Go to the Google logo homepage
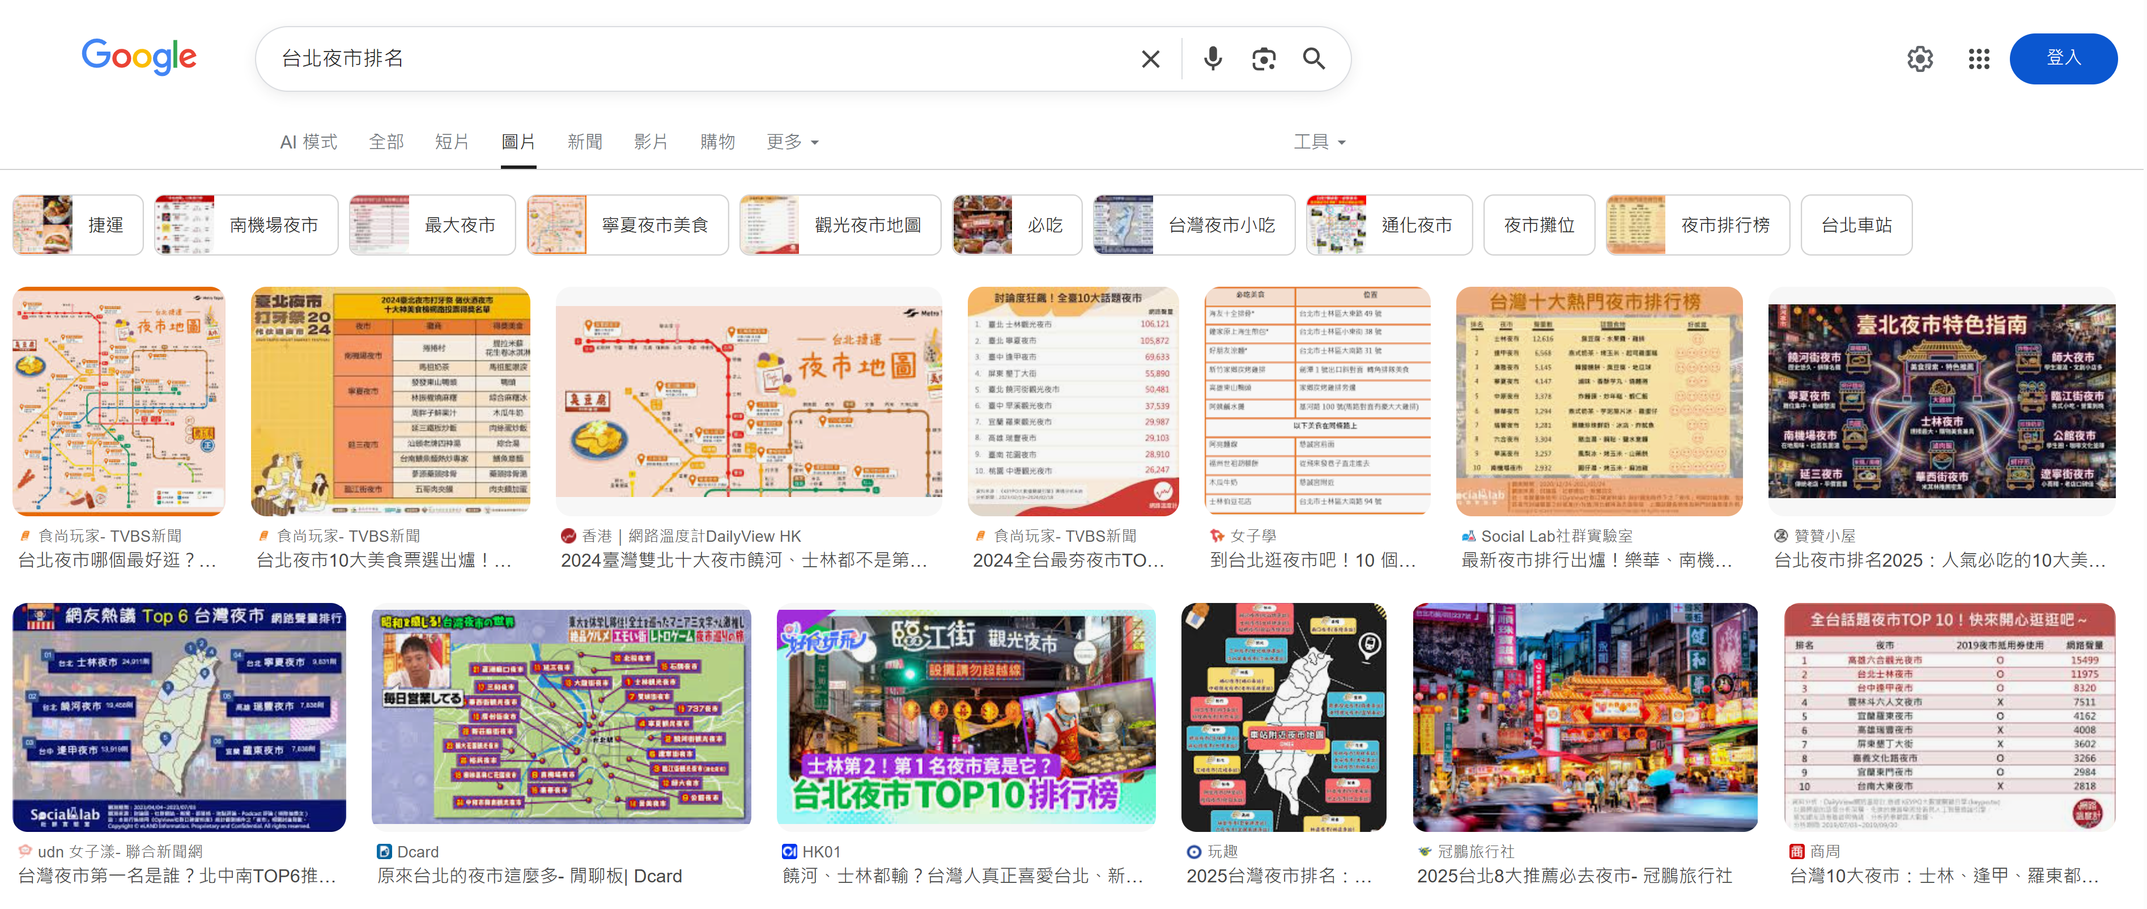 (139, 57)
